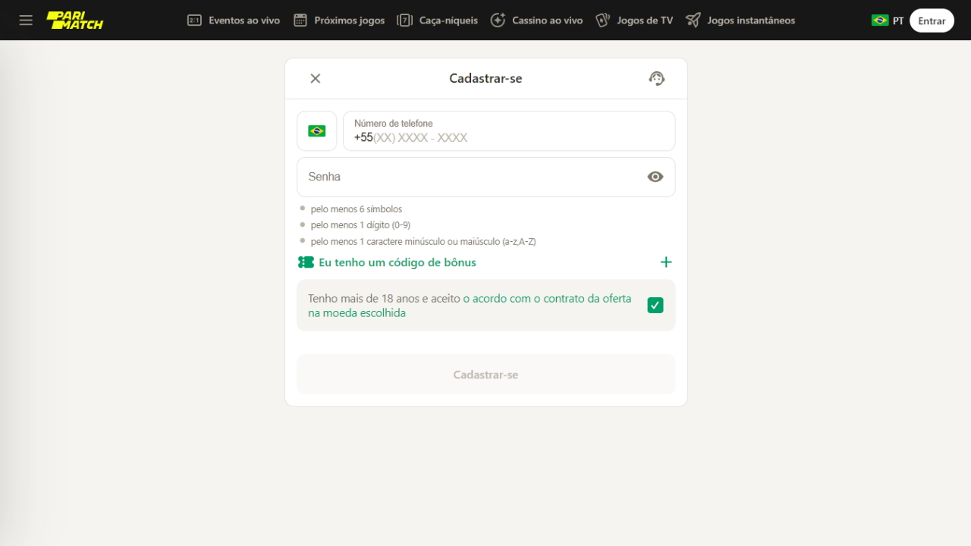971x546 pixels.
Task: Open country code flag selector
Action: [x=317, y=131]
